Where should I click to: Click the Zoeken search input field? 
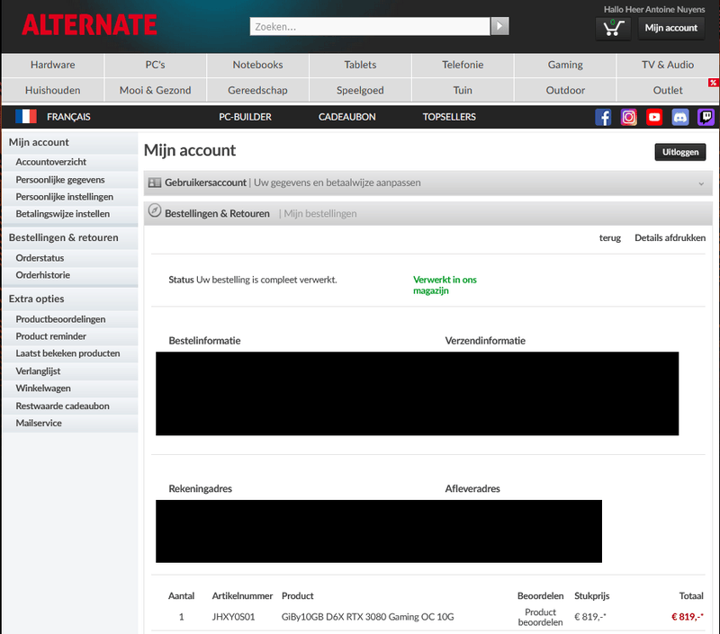369,26
